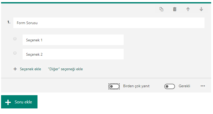Add the "Diğer" seçeneği ekle option
This screenshot has width=213, height=114.
[x=65, y=69]
